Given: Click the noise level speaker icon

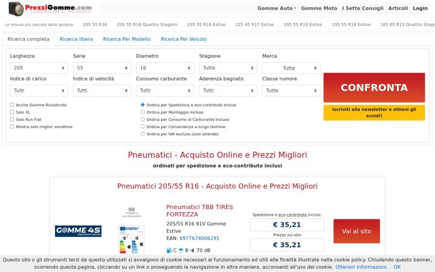Looking at the screenshot, I should [192, 250].
